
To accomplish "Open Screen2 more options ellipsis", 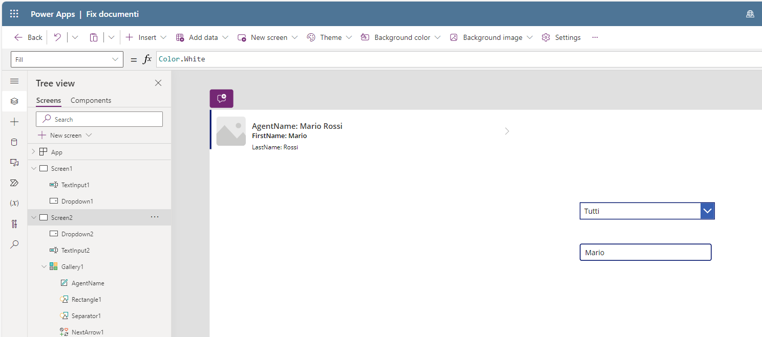I will point(155,217).
